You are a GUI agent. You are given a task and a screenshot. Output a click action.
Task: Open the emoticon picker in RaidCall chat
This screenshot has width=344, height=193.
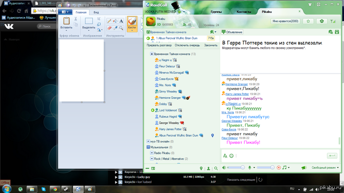tap(231, 156)
